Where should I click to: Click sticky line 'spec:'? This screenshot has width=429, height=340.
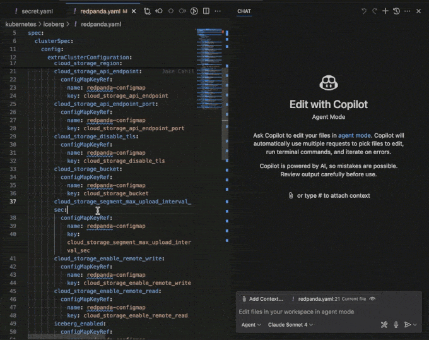click(x=36, y=33)
